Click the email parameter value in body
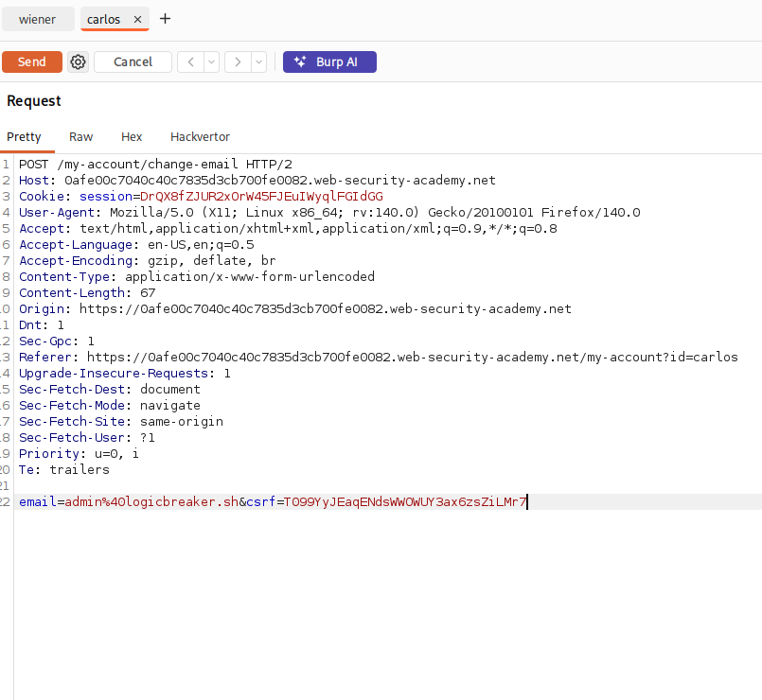 coord(151,501)
